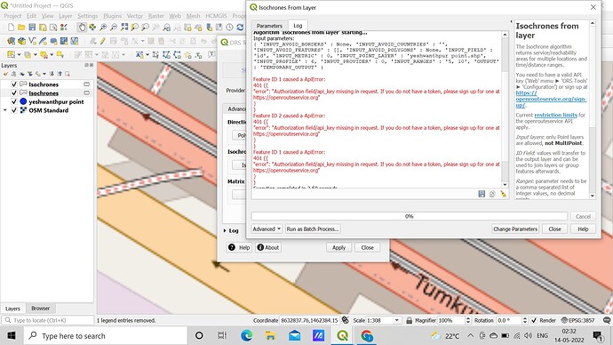
Task: Click the Apply button in ORS Tools
Action: pyautogui.click(x=338, y=247)
